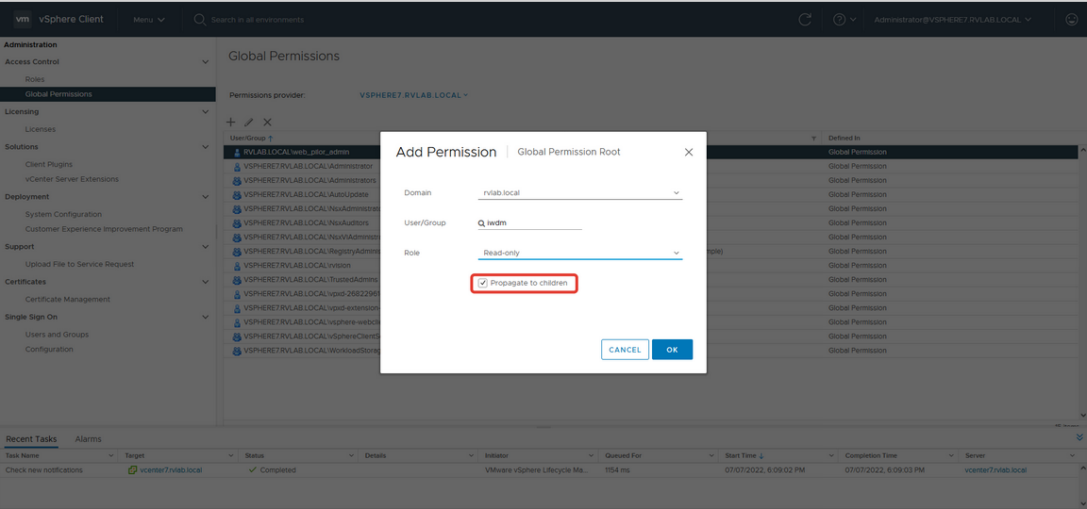Collapse the Deployment section
The image size is (1087, 509).
205,197
